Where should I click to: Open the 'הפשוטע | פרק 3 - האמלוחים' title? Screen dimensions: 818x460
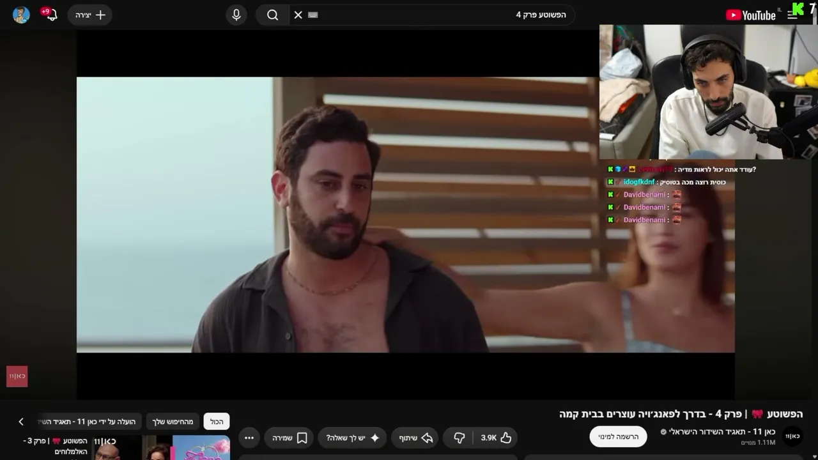56,447
